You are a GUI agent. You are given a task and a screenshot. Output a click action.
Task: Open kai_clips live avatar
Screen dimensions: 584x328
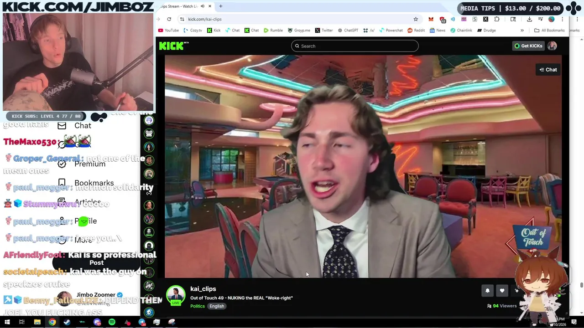[x=175, y=295]
